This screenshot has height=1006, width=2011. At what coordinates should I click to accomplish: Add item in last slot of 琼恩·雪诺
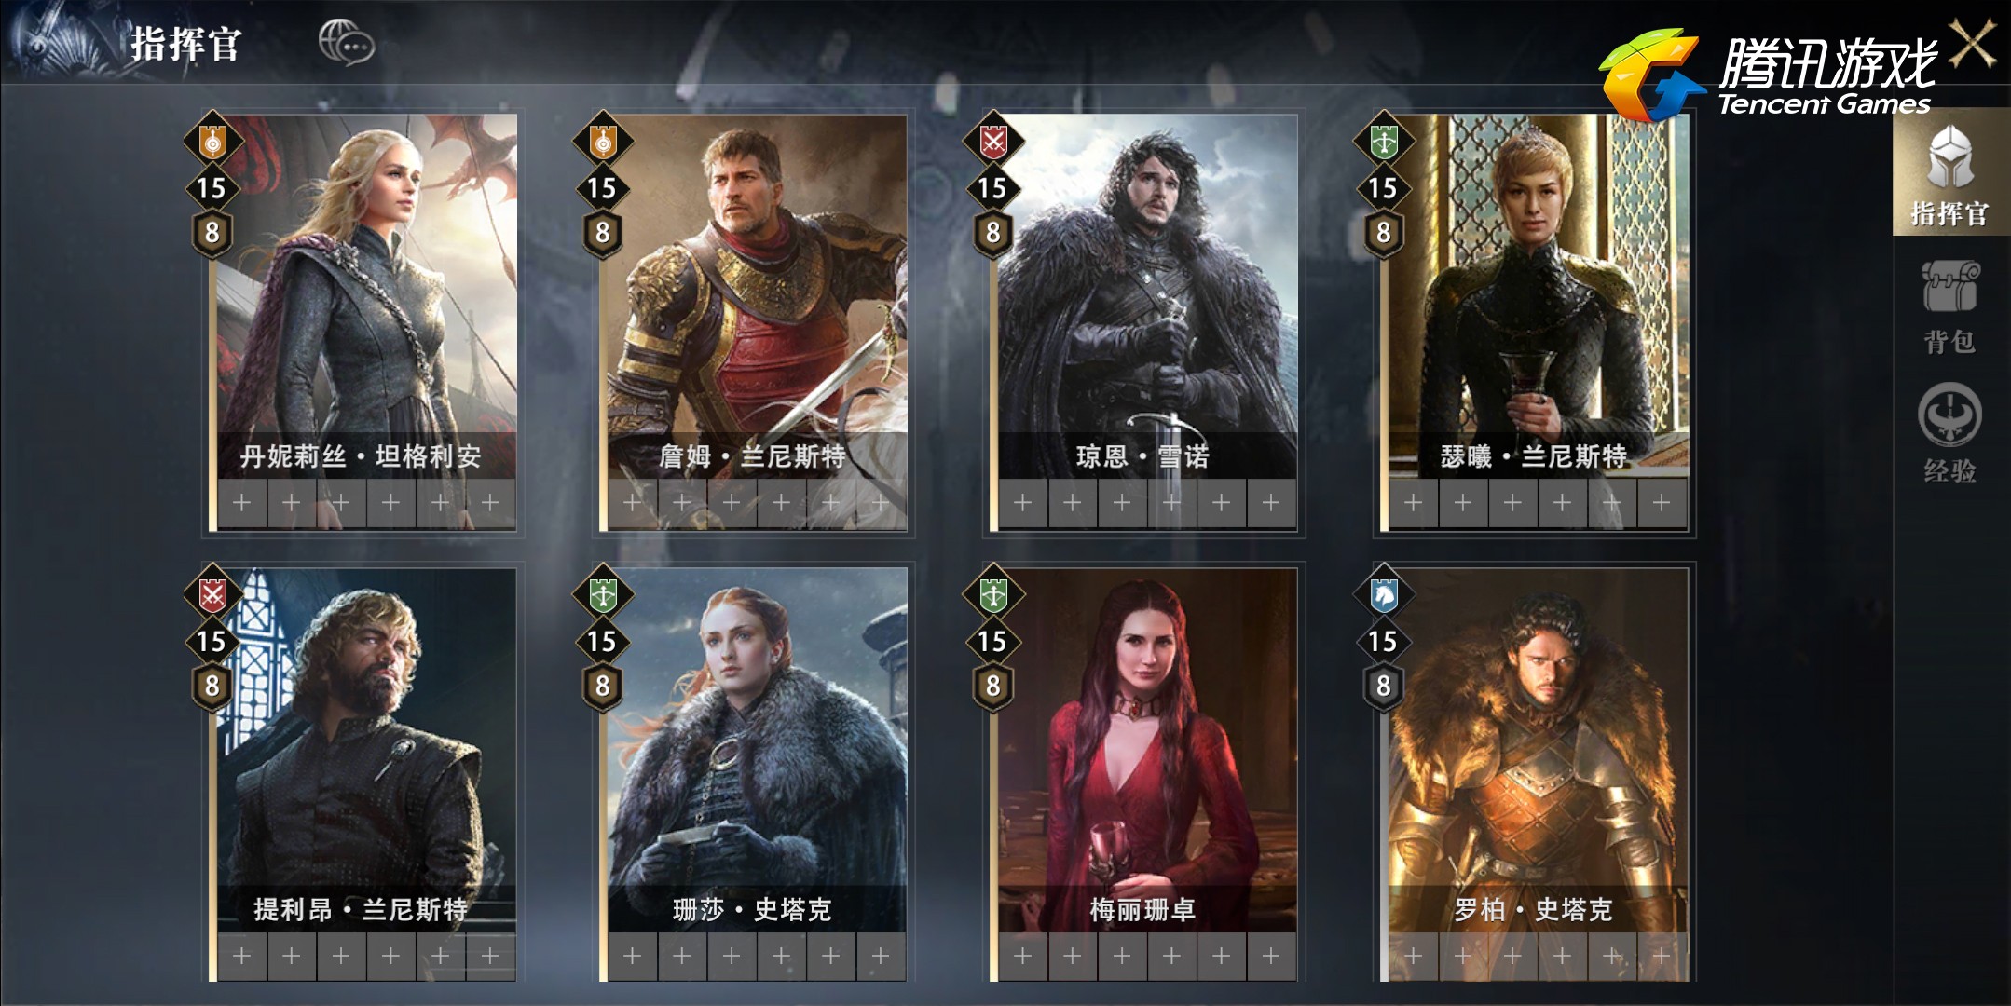pos(1271,503)
